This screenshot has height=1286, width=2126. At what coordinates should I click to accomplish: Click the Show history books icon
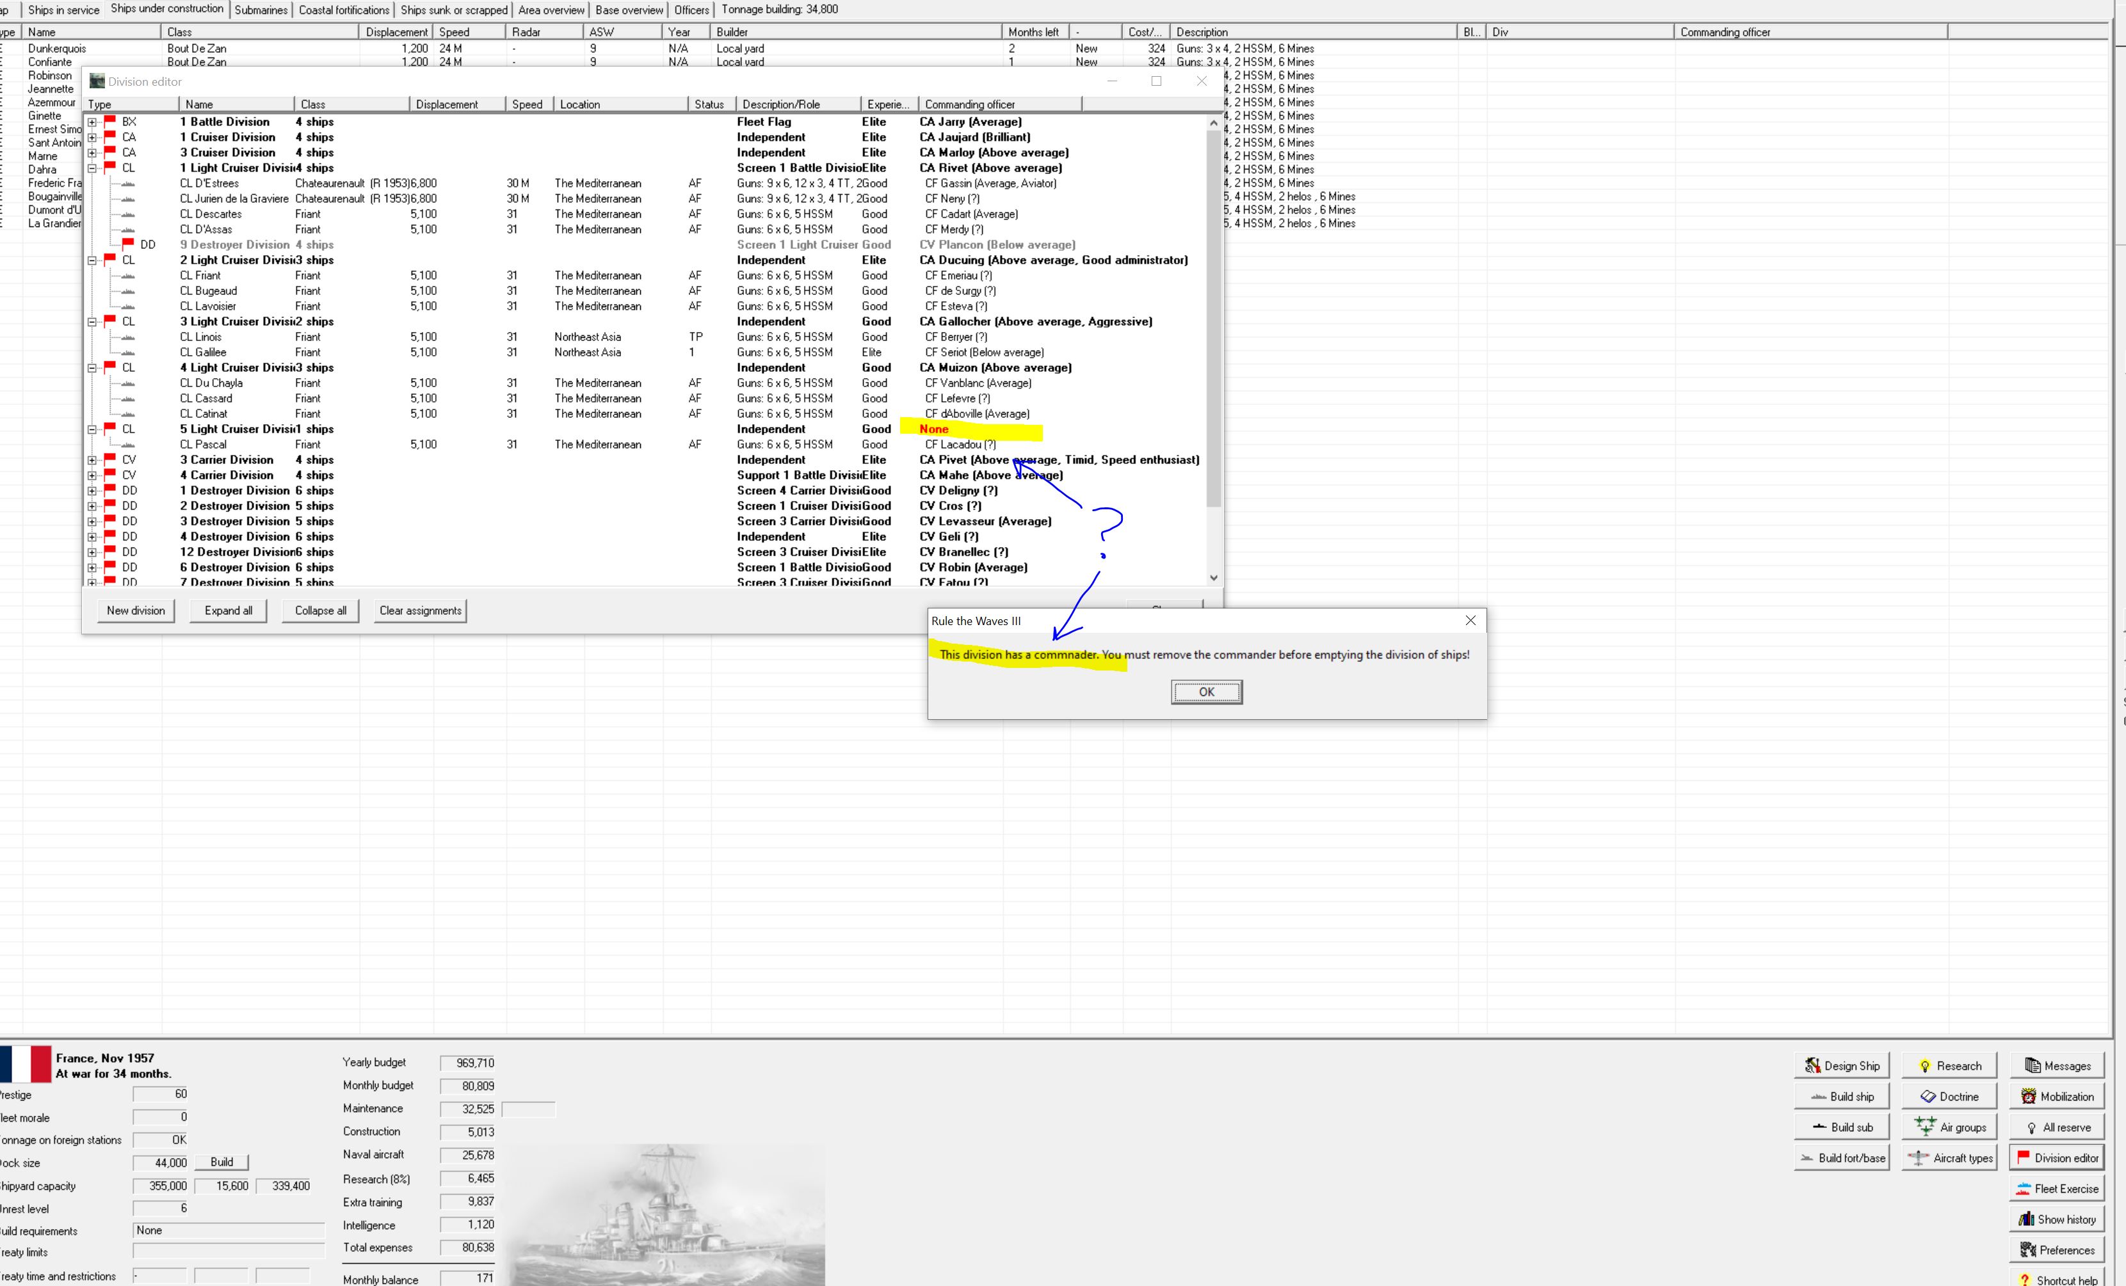tap(2026, 1219)
